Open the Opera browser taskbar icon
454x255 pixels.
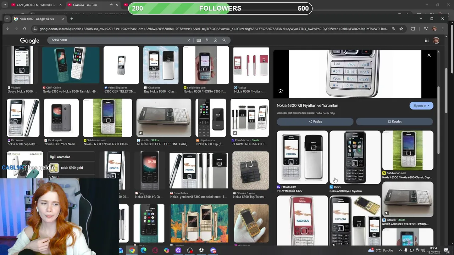(x=155, y=250)
